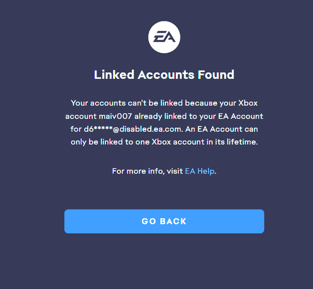The height and width of the screenshot is (289, 313).
Task: Open the EA Help link
Action: point(200,171)
